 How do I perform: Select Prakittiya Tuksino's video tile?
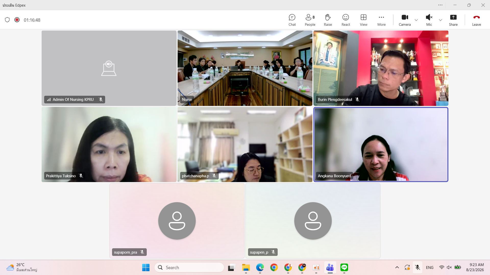pyautogui.click(x=109, y=144)
